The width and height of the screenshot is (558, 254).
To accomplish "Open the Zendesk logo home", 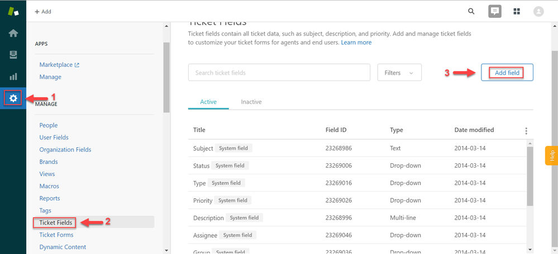I will (x=13, y=11).
